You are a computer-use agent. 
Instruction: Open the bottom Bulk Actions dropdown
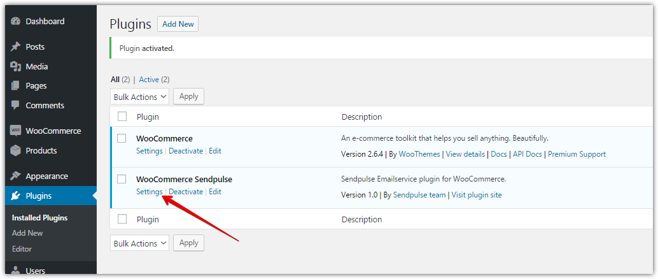tap(139, 243)
